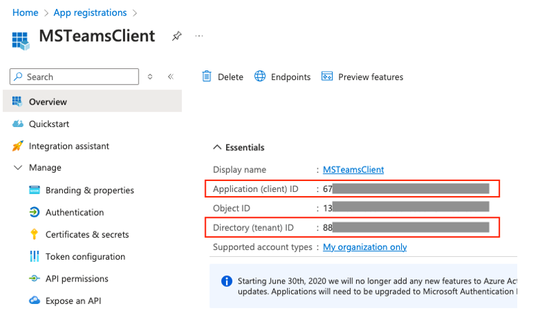The width and height of the screenshot is (533, 317).
Task: Click the Display name label
Action: [240, 169]
